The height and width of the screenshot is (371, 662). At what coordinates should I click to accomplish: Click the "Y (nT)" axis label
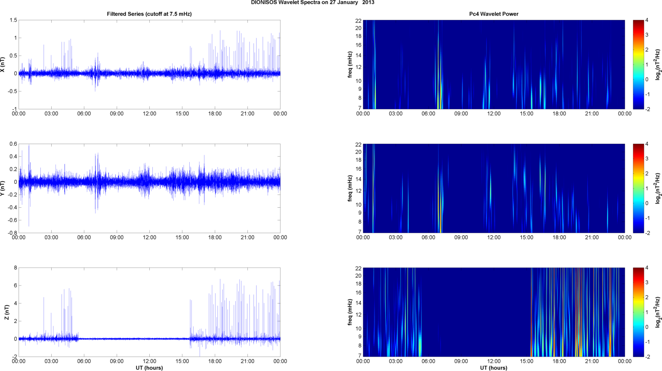point(3,189)
